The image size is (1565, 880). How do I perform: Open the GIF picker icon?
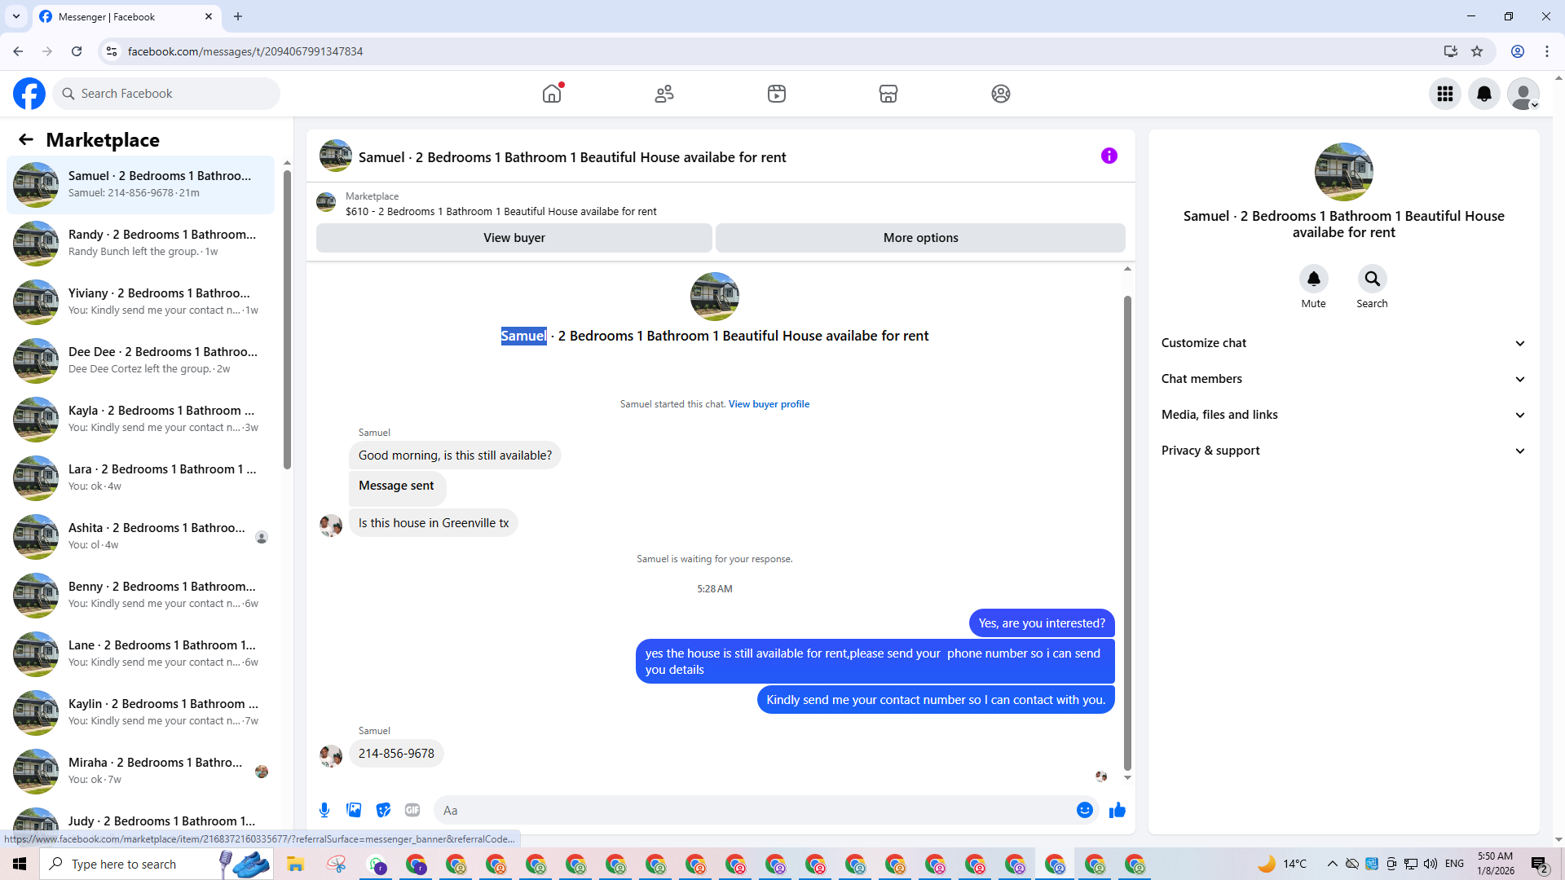click(412, 810)
